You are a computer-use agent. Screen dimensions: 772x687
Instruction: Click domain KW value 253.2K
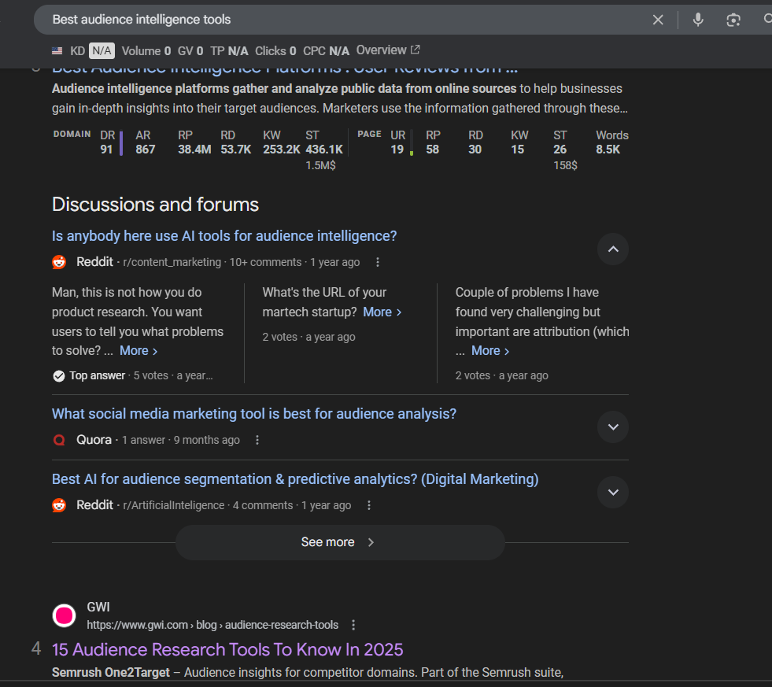[281, 150]
